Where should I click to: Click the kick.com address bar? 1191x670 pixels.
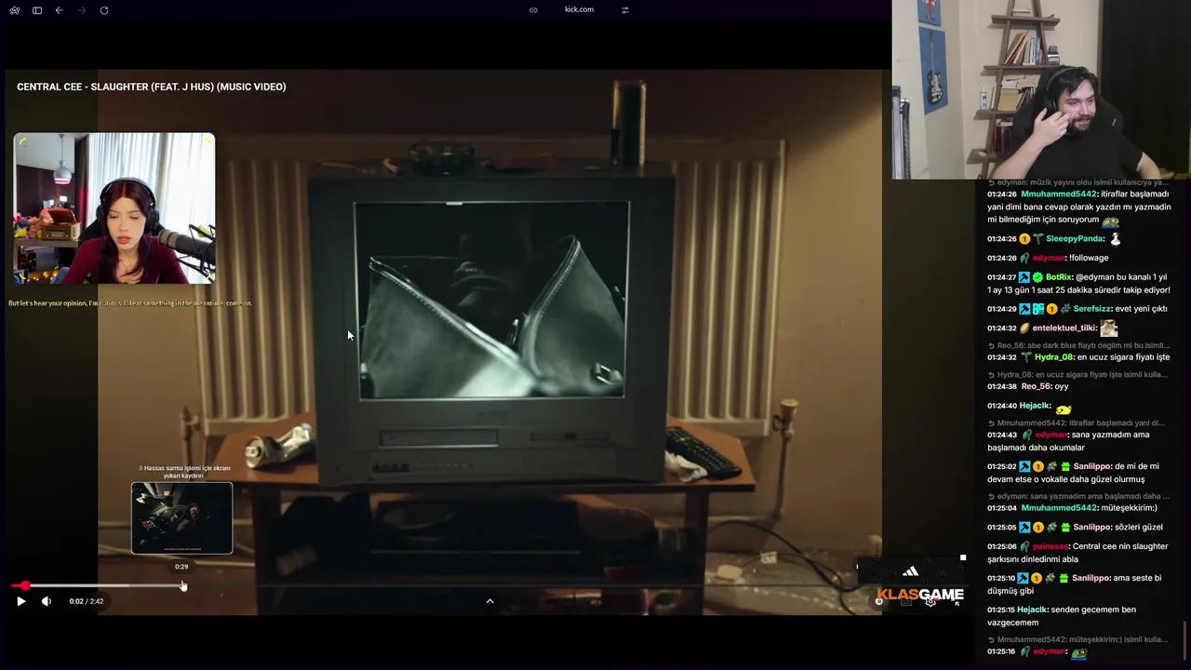click(579, 9)
